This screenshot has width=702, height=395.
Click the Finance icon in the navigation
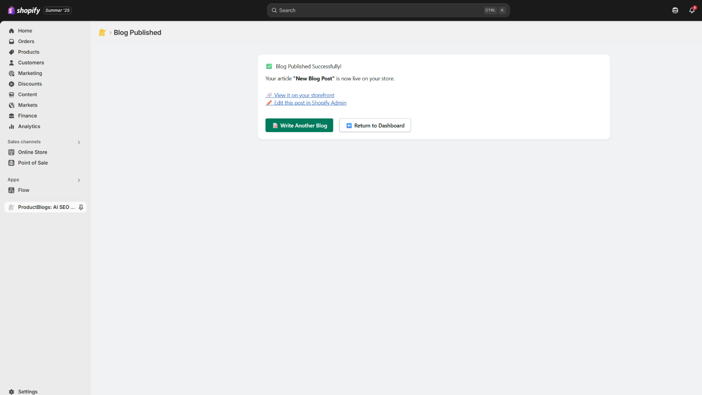click(x=11, y=115)
